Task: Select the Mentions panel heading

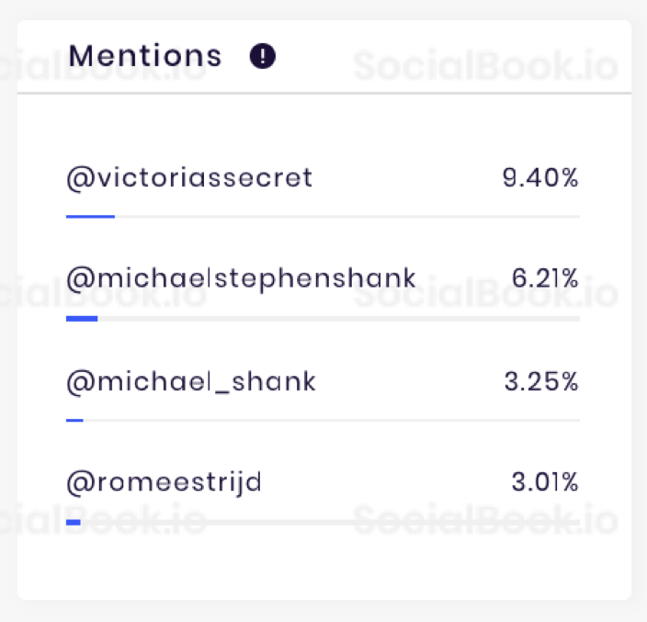Action: (x=145, y=56)
